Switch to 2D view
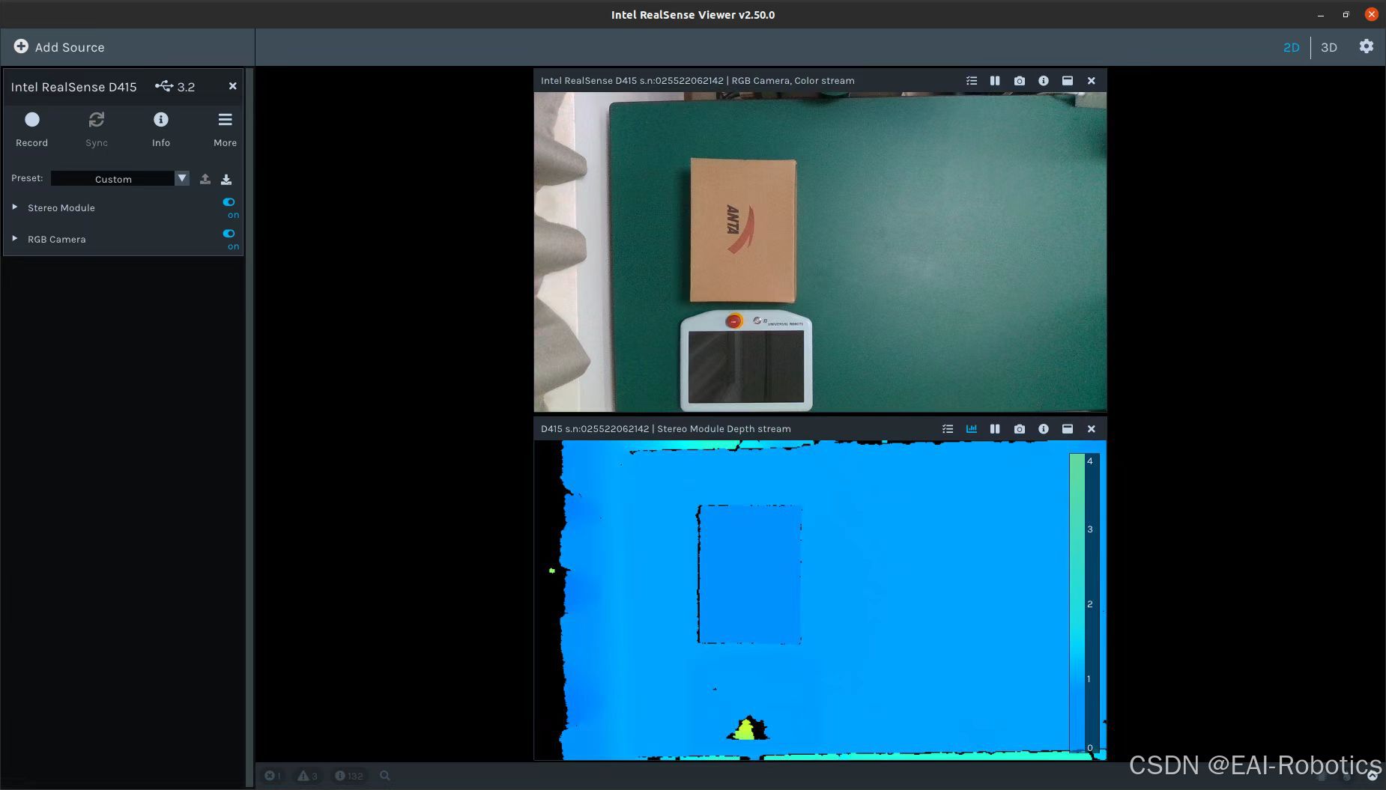Screen dimensions: 1386x790 (1291, 47)
